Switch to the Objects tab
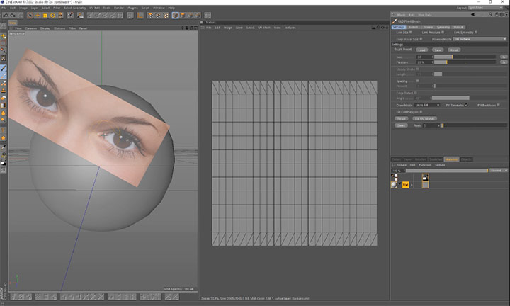 pos(466,159)
